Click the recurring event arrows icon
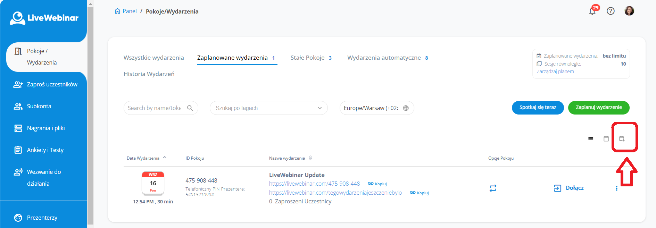The height and width of the screenshot is (228, 656). click(493, 188)
